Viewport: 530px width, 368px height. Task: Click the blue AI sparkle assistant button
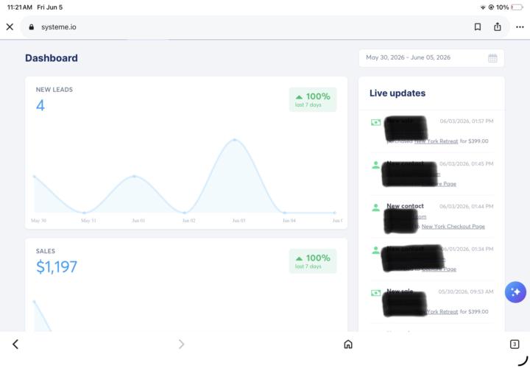(x=515, y=292)
